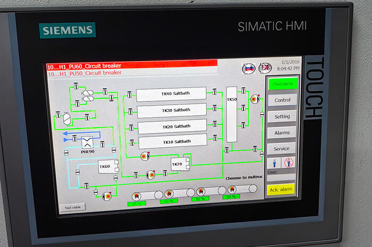Tap the crossed-out person logout icon
Viewport: 372px width, 247px height.
pos(289,163)
